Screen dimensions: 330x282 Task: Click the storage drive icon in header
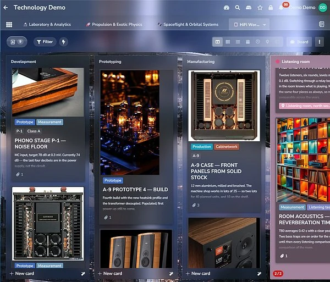[249, 8]
